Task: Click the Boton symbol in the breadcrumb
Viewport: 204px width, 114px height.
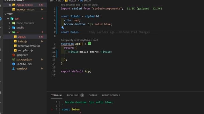Action: coord(87,1)
